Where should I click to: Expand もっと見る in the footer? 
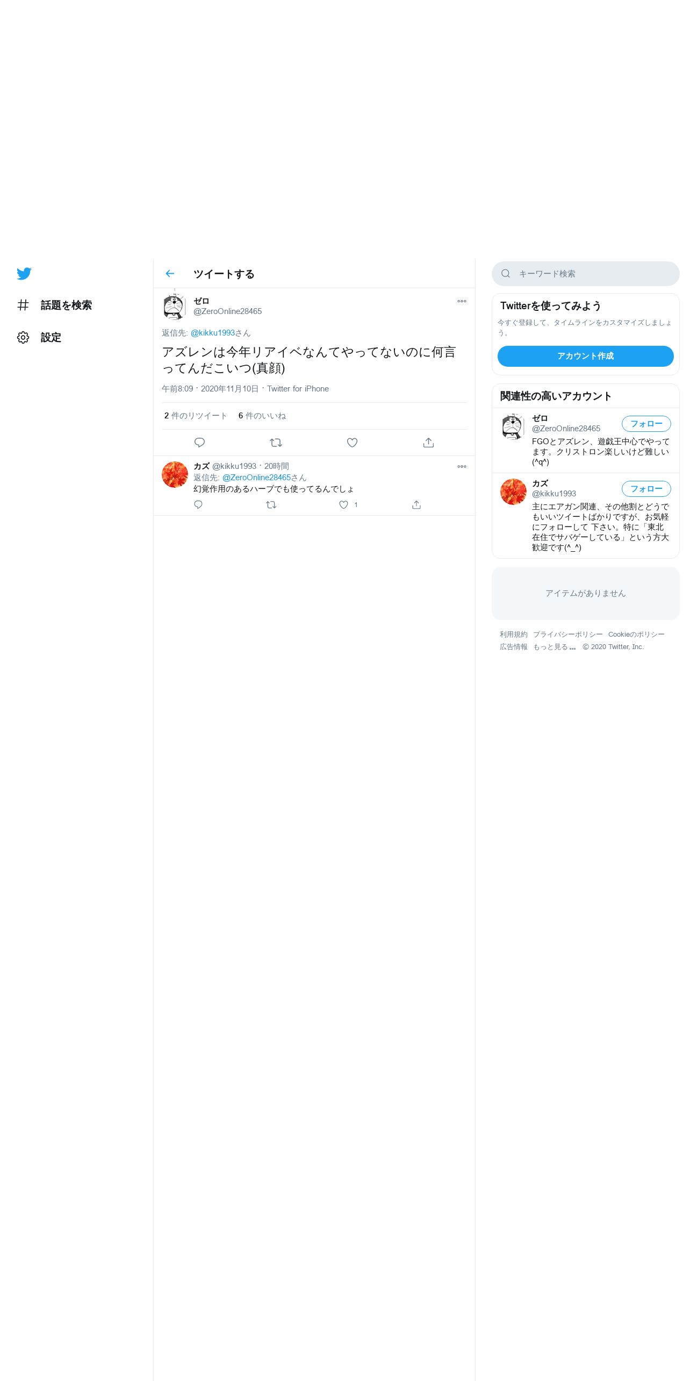tap(555, 647)
